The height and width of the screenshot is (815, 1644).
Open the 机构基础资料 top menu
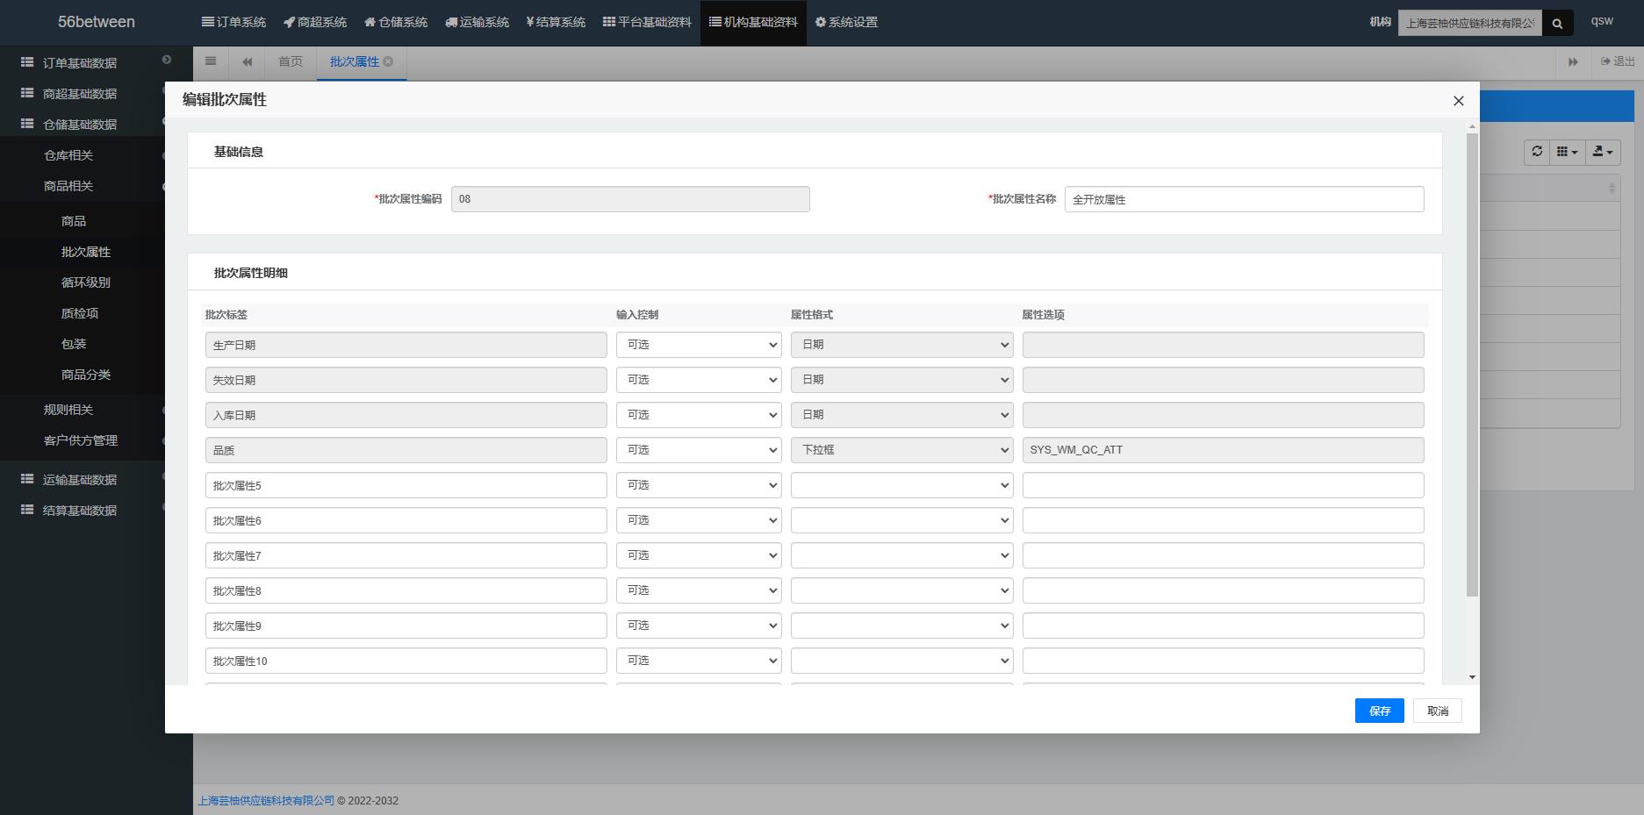pos(753,22)
